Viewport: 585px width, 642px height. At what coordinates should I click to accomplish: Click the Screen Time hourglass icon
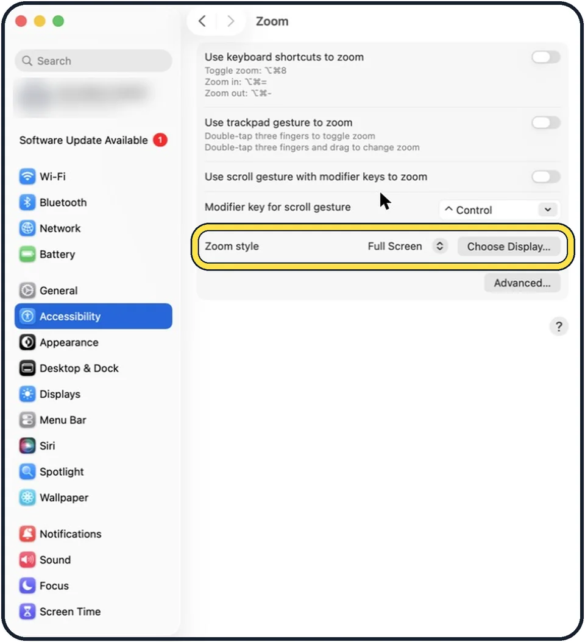27,612
